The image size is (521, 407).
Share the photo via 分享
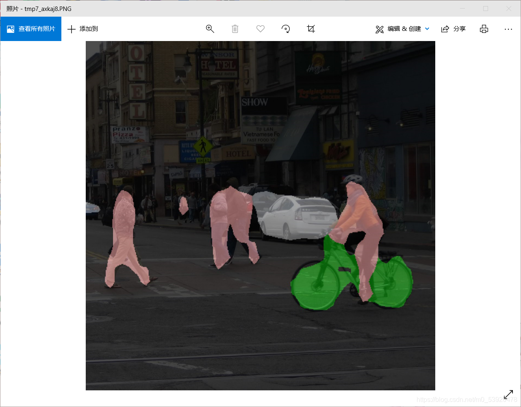click(x=454, y=29)
